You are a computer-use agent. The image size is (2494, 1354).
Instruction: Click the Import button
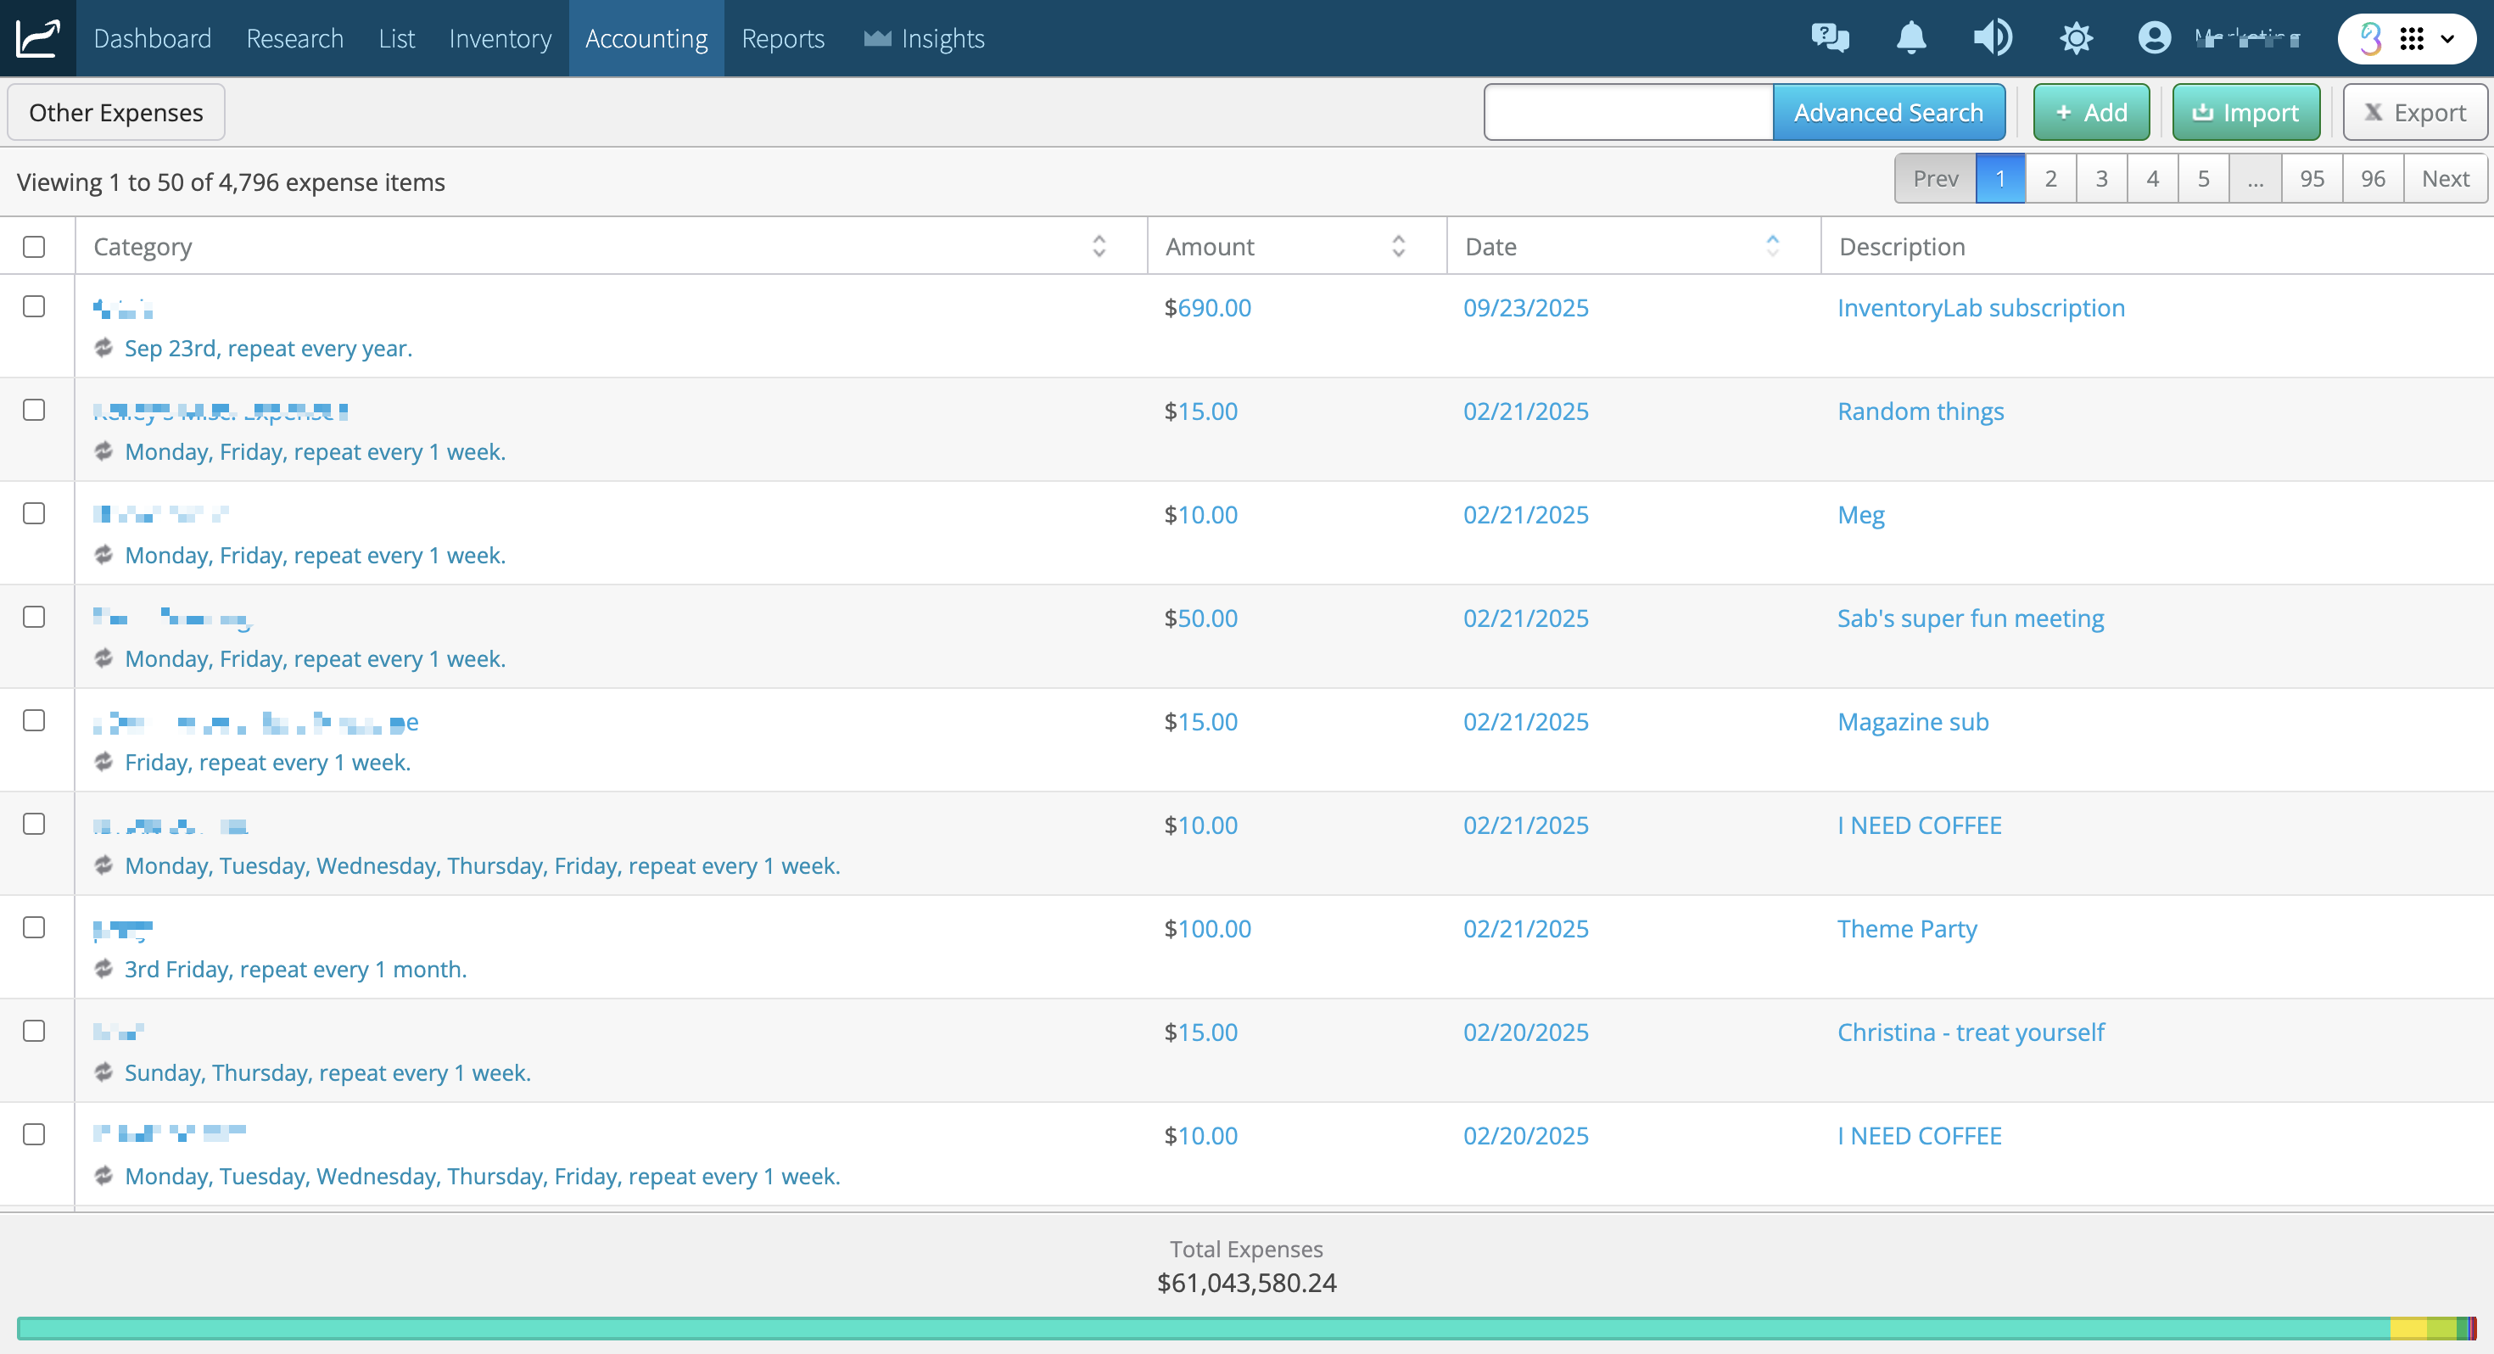2245,112
